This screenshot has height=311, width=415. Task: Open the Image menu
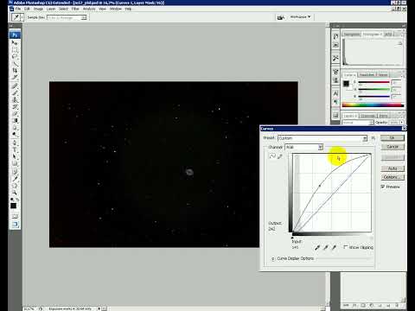click(38, 9)
